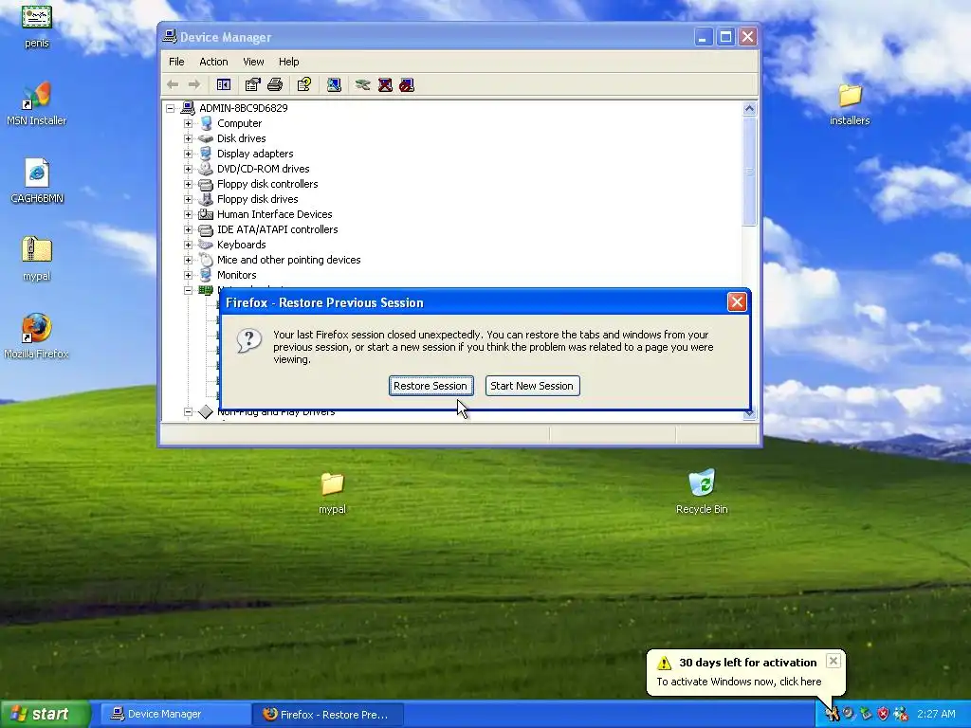The height and width of the screenshot is (728, 971).
Task: Click the MSN Messenger tray icon
Action: (901, 715)
